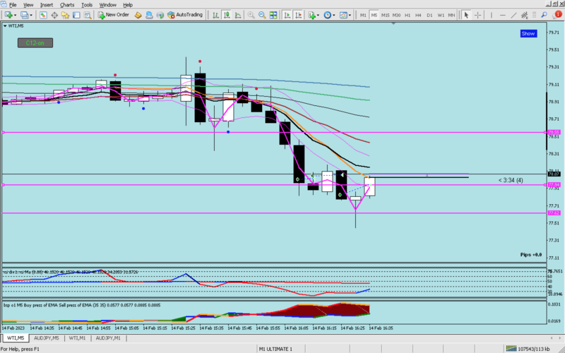Set timeframe to M30
Image resolution: width=565 pixels, height=353 pixels.
pyautogui.click(x=396, y=15)
